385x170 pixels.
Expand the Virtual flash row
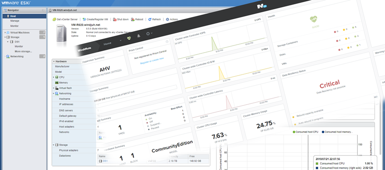(x=54, y=88)
